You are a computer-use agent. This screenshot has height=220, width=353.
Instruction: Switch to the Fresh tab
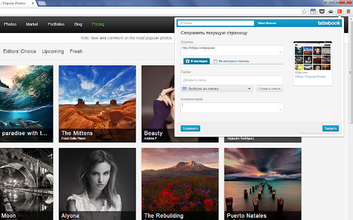[76, 51]
